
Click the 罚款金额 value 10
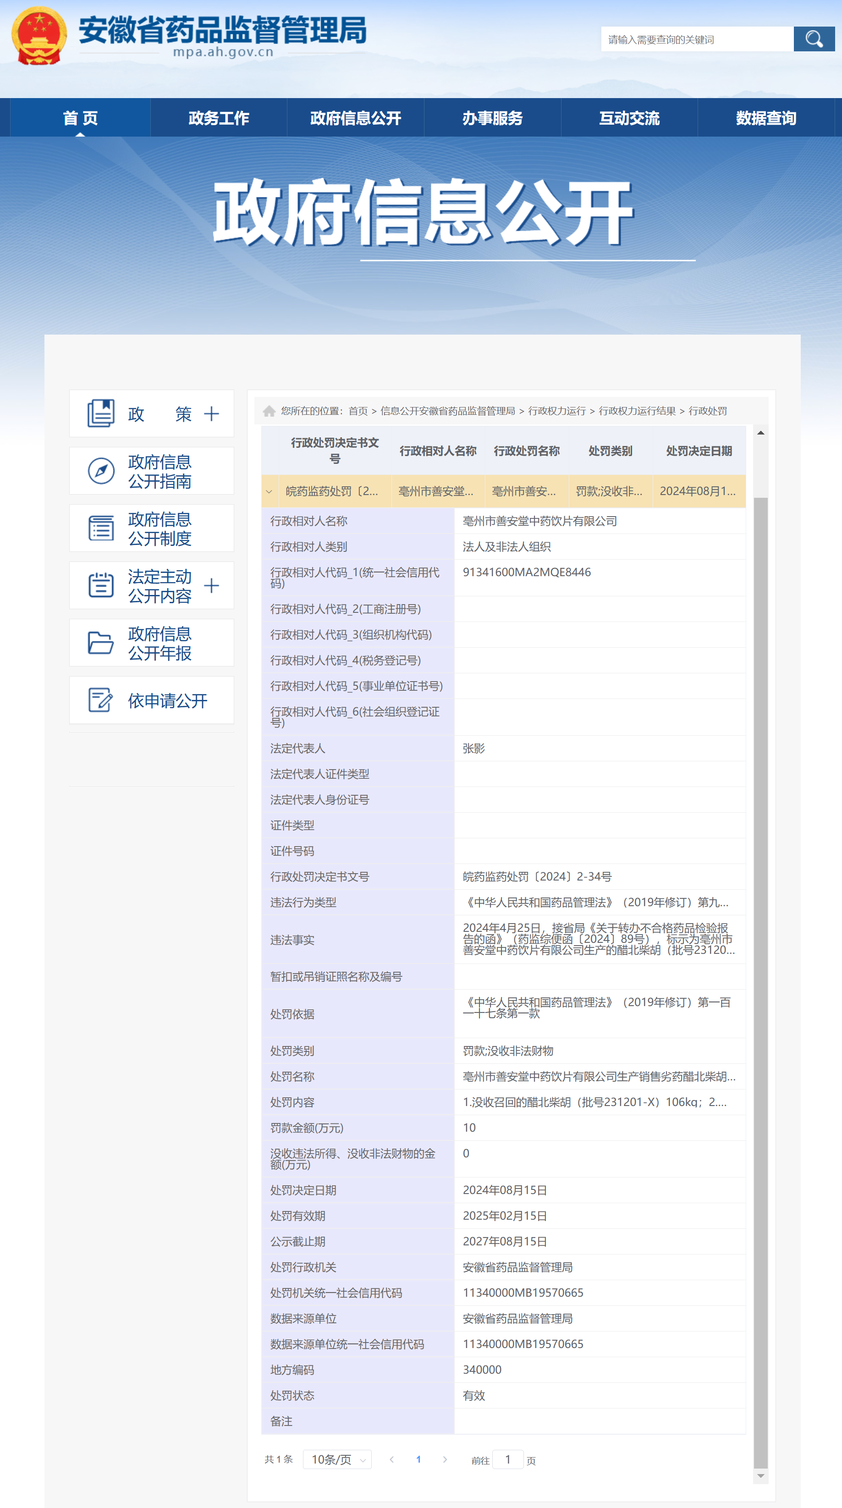[x=469, y=1128]
